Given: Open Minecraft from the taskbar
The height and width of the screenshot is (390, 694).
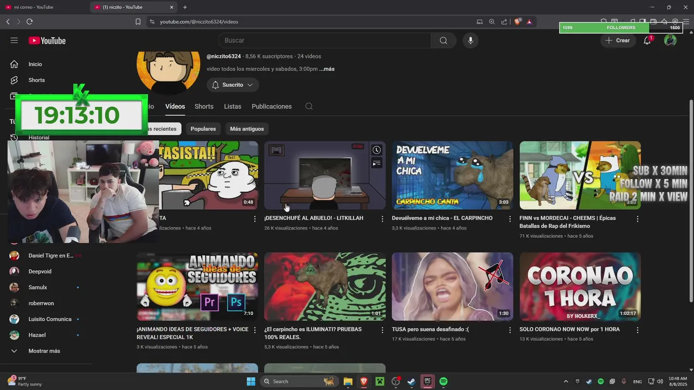Looking at the screenshot, I should pos(380,381).
